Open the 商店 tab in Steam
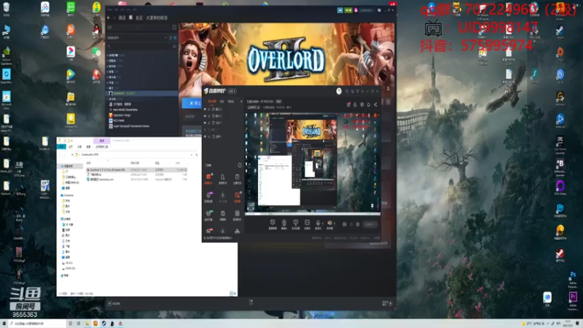583x328 pixels. coord(122,17)
